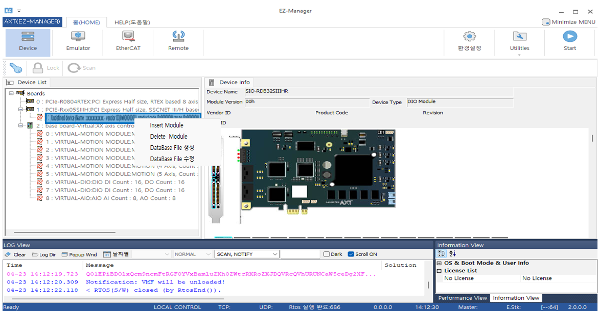
Task: Select the Device List panel tab
Action: [x=27, y=83]
